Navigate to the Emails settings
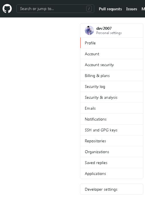The image size is (145, 199). click(x=111, y=108)
